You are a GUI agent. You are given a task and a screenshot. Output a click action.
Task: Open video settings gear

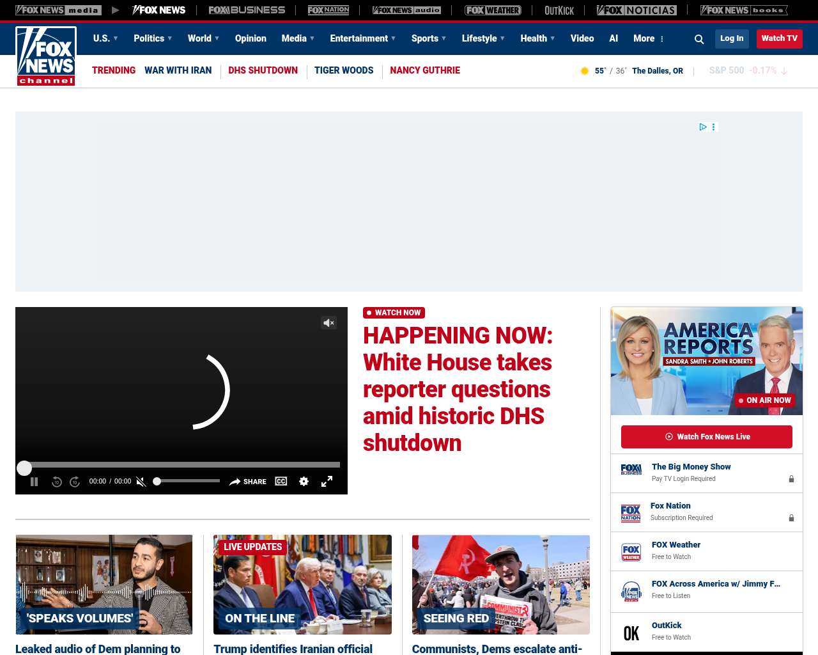pyautogui.click(x=304, y=482)
